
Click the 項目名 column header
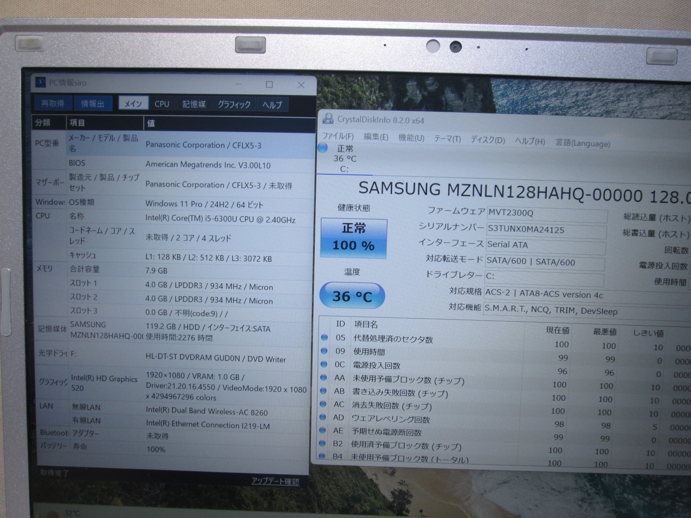point(366,324)
